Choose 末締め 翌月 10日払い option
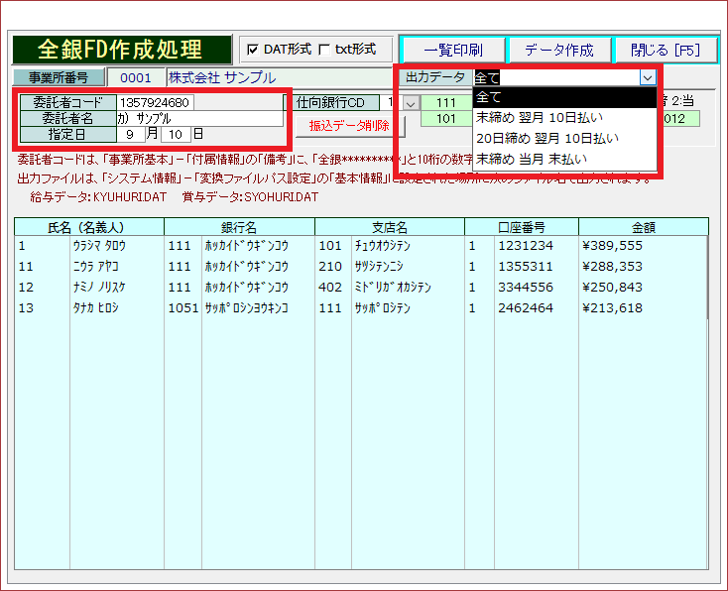Image resolution: width=728 pixels, height=591 pixels. point(563,117)
